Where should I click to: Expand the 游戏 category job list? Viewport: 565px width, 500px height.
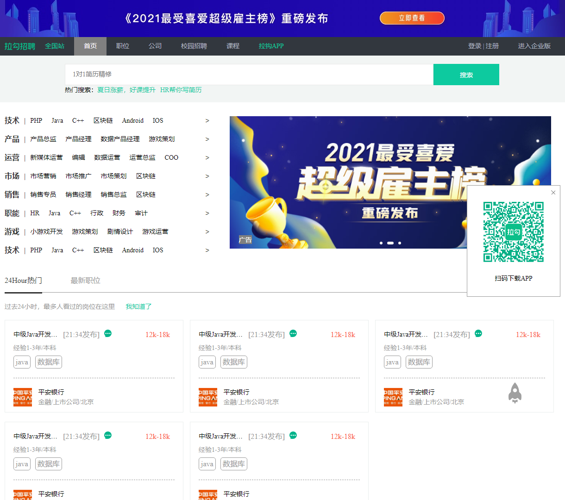coord(207,231)
